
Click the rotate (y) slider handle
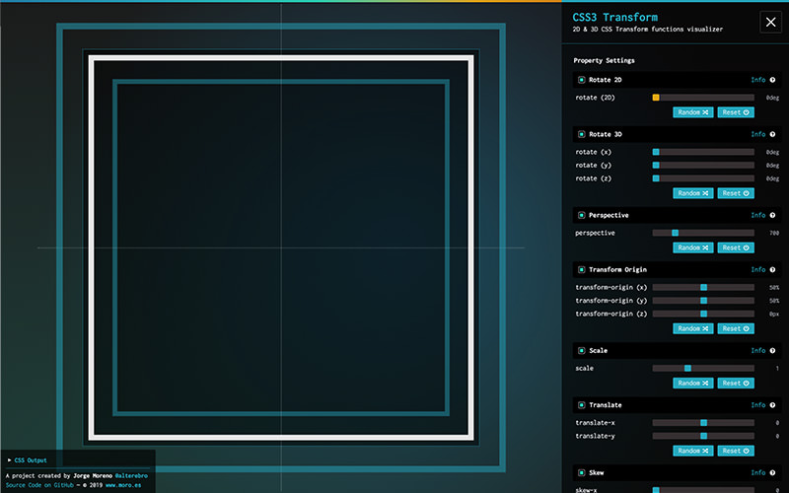(x=656, y=165)
